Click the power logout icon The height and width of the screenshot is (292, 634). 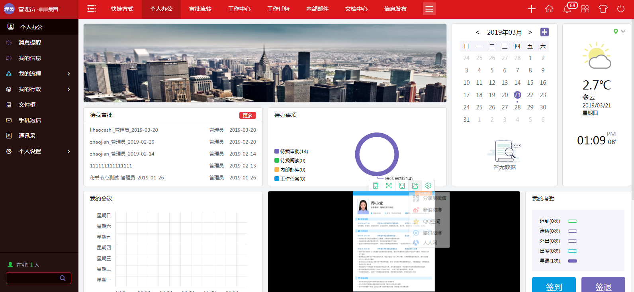tap(620, 9)
